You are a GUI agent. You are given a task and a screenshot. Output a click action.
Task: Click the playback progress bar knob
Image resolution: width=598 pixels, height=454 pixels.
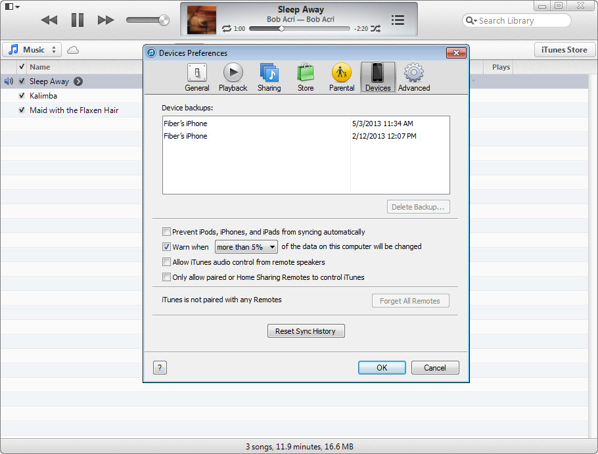click(x=281, y=29)
